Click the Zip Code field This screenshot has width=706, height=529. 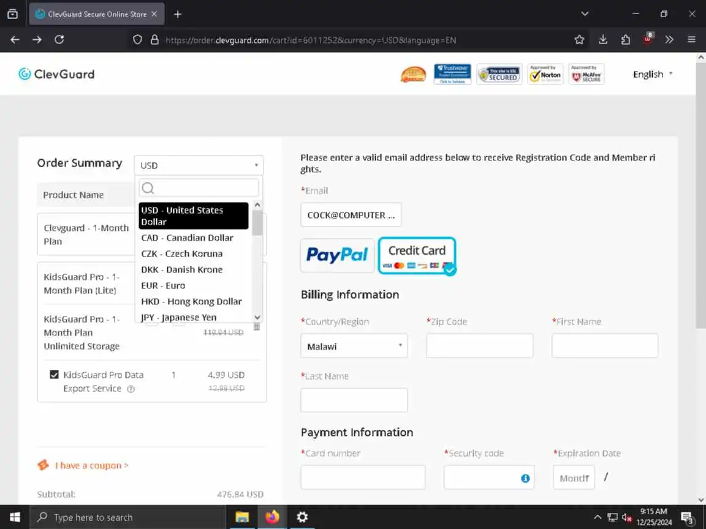point(479,346)
